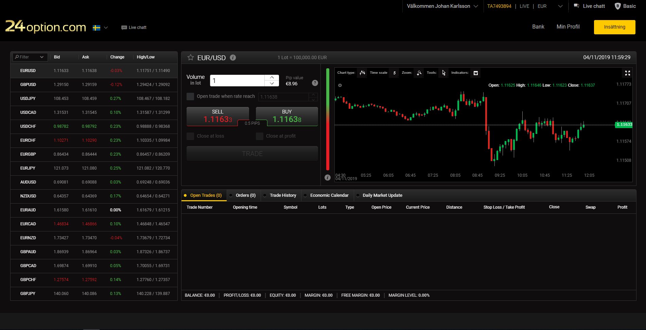The width and height of the screenshot is (646, 330).
Task: Select EURUSD instrument row
Action: (x=94, y=71)
